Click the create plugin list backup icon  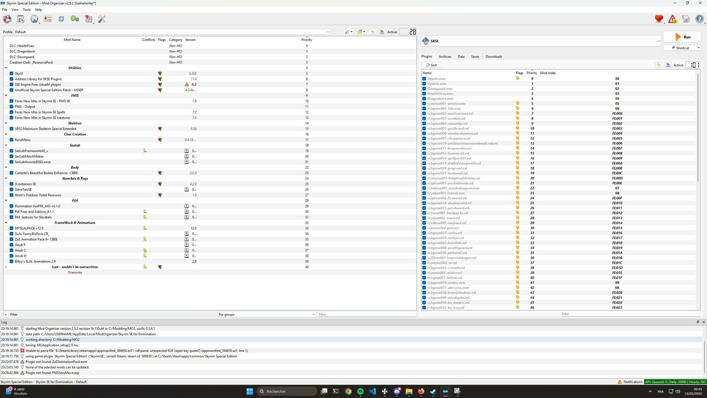point(668,65)
